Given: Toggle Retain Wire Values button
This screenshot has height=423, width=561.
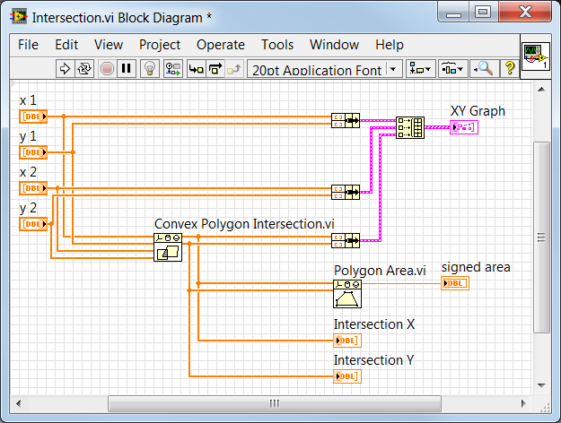Looking at the screenshot, I should (173, 68).
